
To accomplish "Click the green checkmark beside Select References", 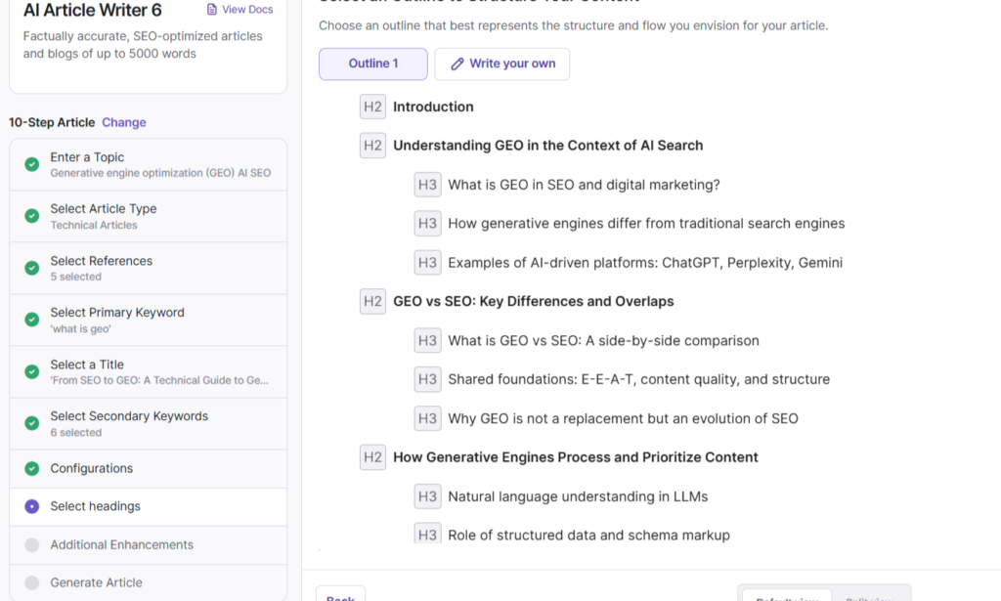I will (32, 268).
